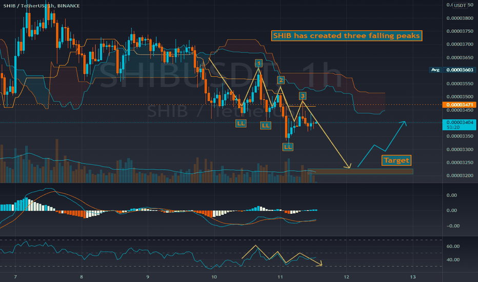This screenshot has height=282, width=478.
Task: Click the 0.00003700 price axis label
Action: pyautogui.click(x=460, y=44)
